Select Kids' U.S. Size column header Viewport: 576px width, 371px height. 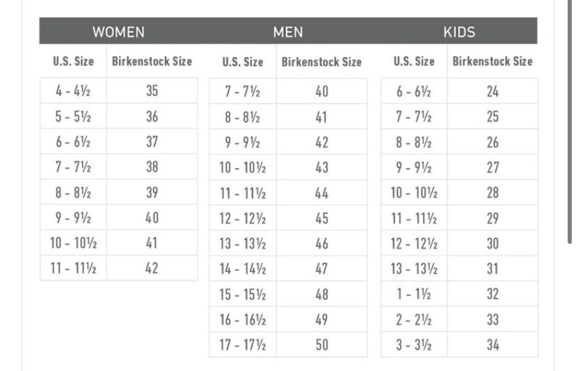pyautogui.click(x=414, y=61)
